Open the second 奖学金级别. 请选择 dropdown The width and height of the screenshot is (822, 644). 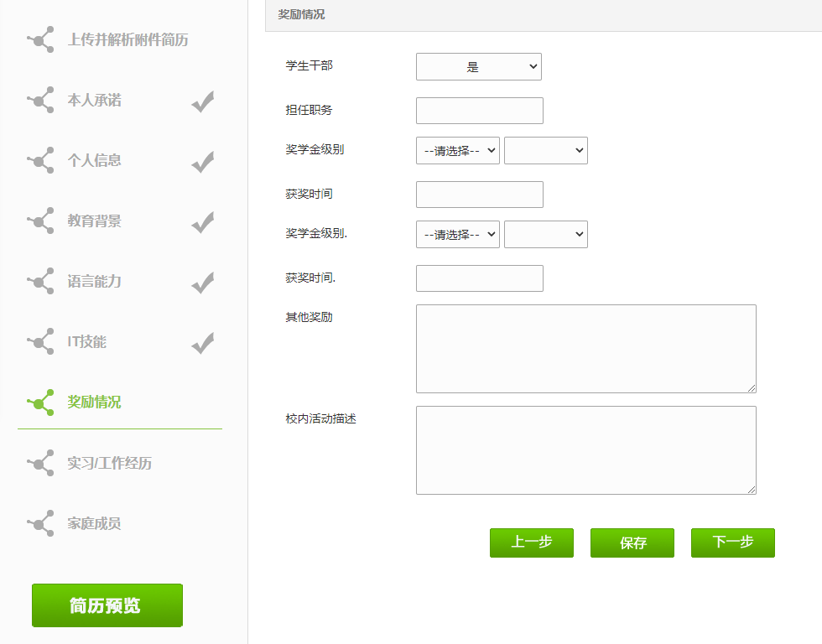(x=457, y=235)
